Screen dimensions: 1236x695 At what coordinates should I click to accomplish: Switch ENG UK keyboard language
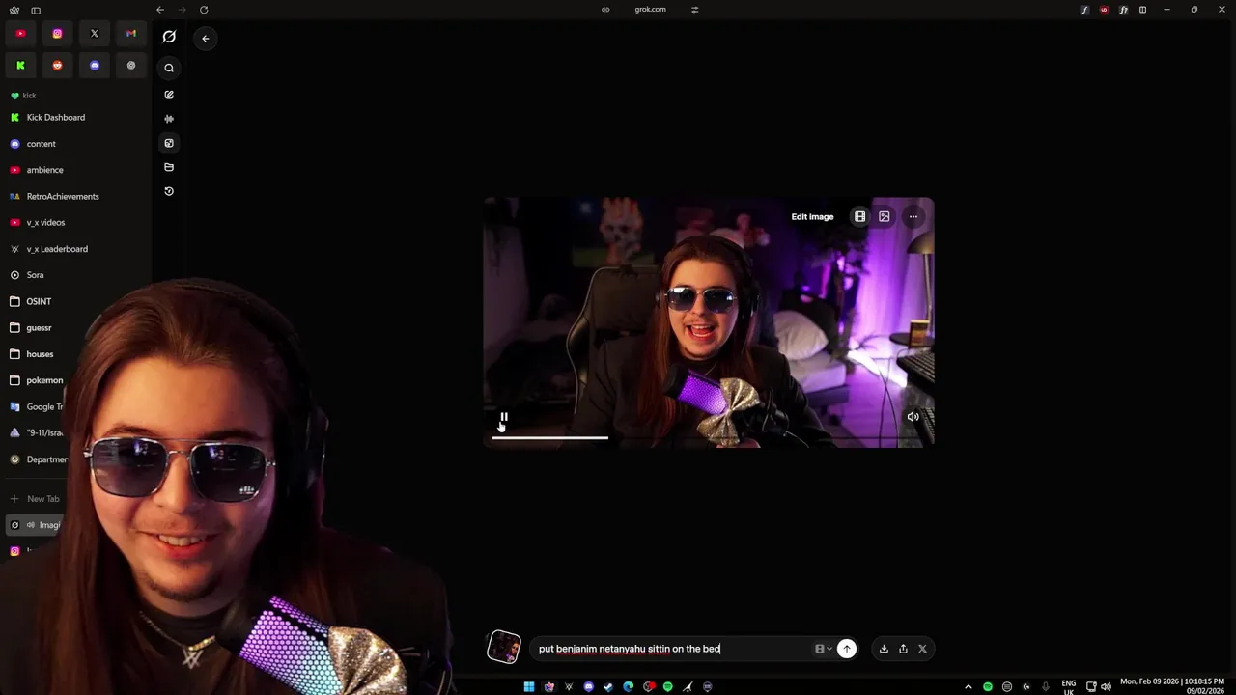1069,686
